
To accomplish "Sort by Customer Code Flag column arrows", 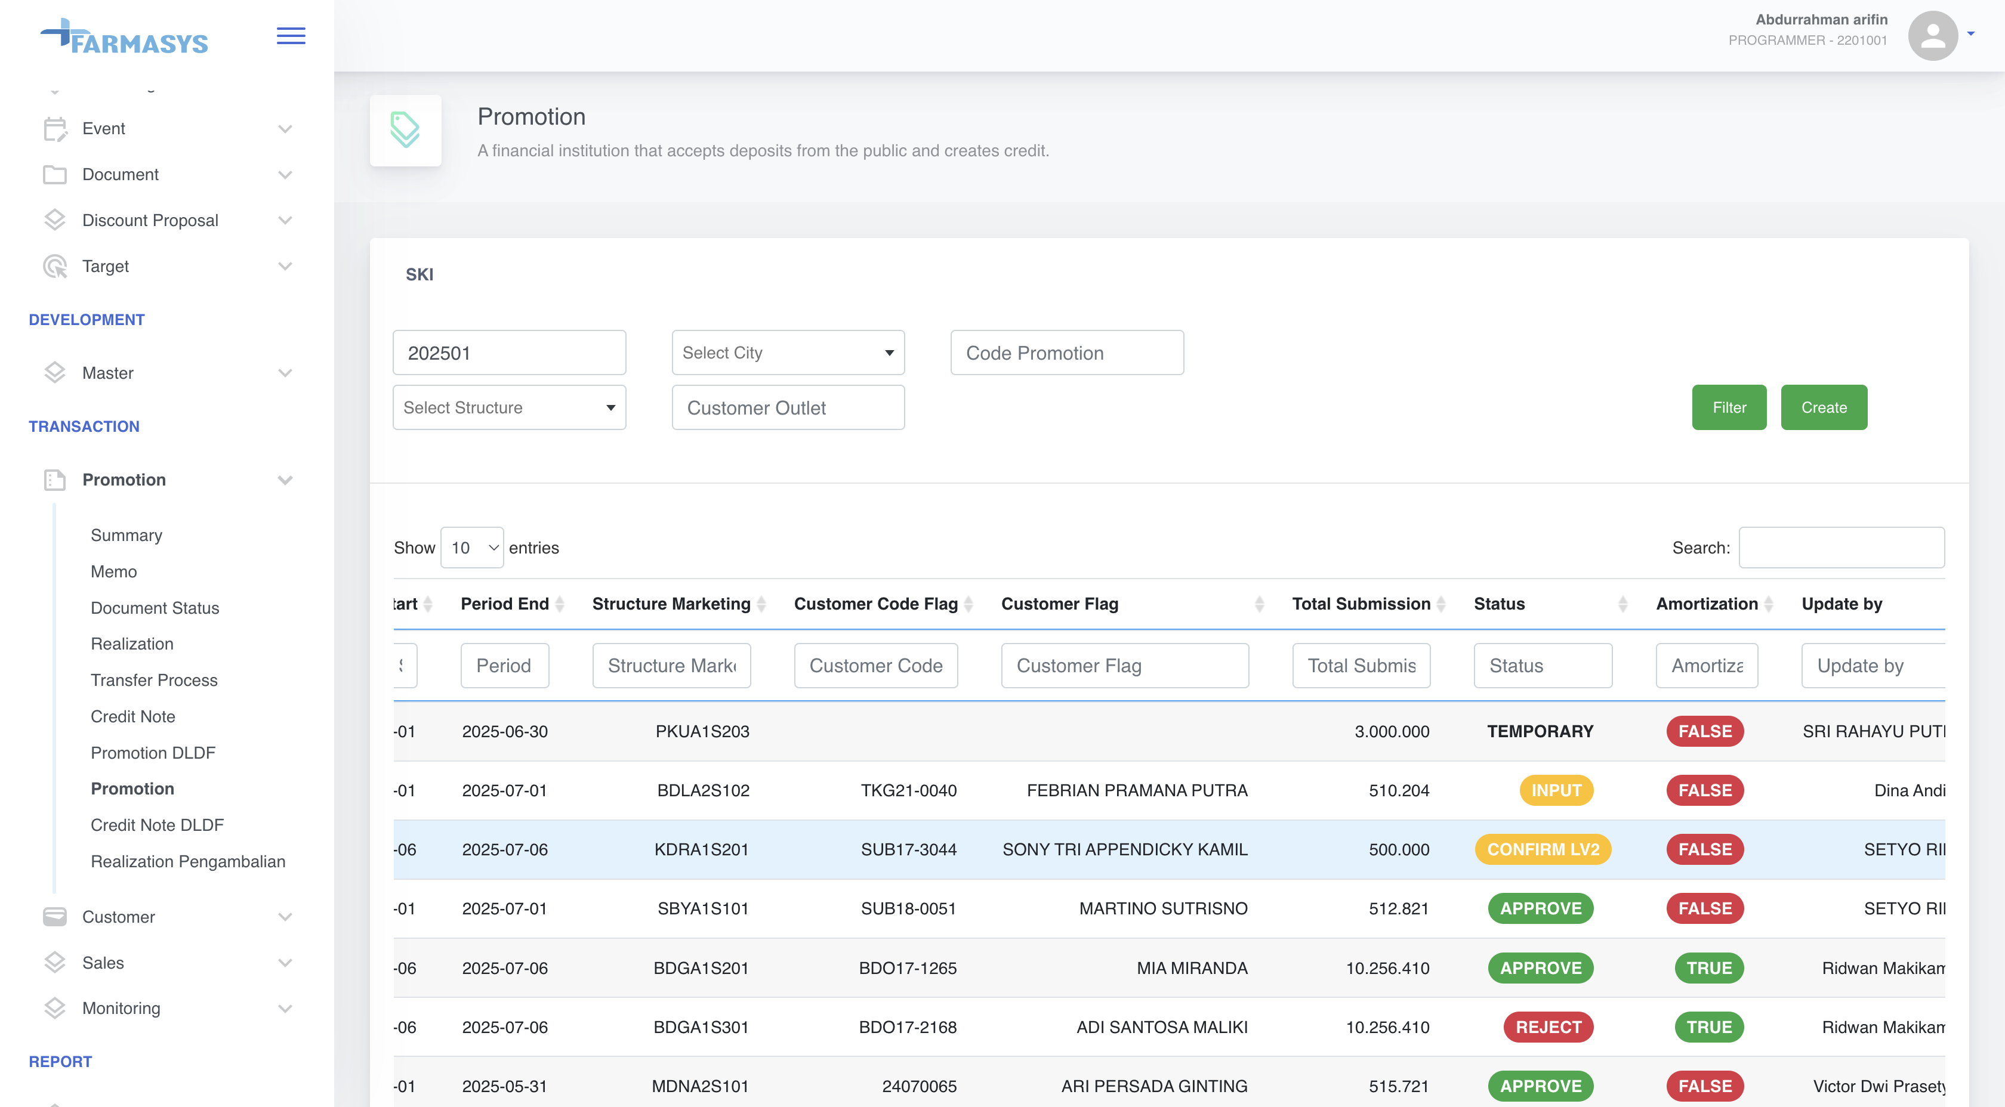I will (968, 604).
